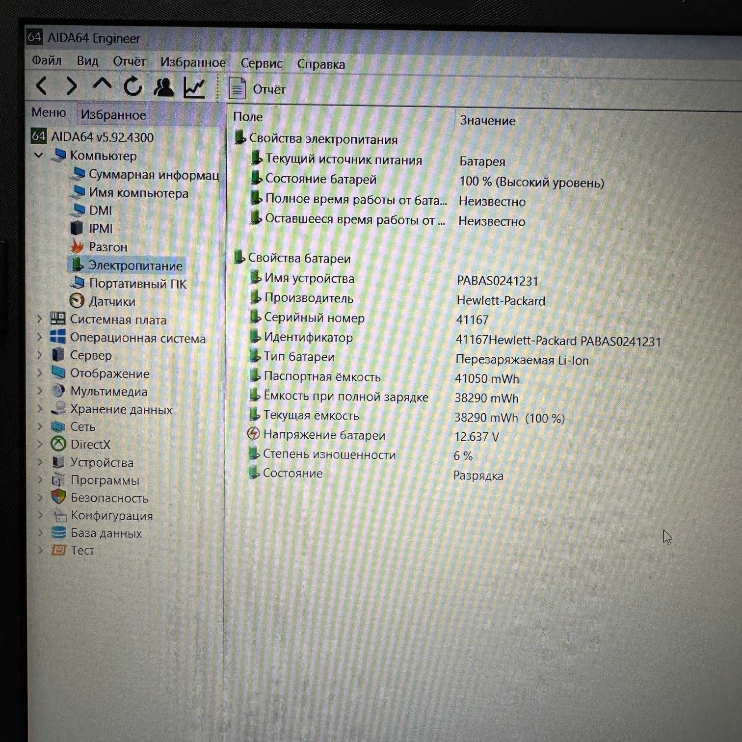Click the 12.637 V voltage value
The image size is (742, 742).
(x=476, y=437)
